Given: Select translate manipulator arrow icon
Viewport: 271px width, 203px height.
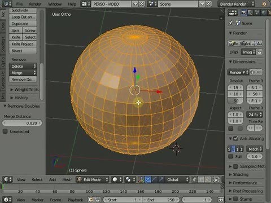Looking at the screenshot, I should [148, 179].
